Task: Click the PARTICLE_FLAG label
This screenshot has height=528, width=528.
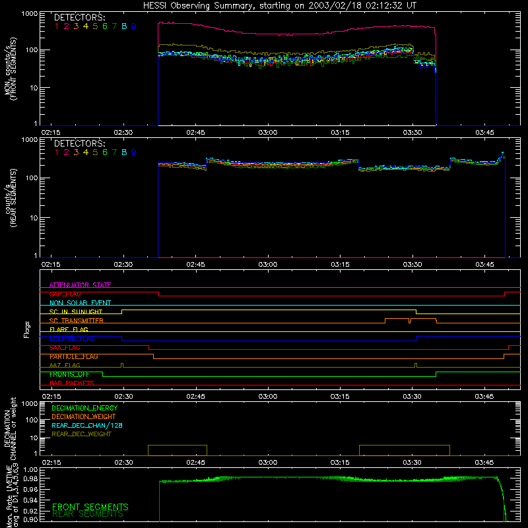Action: (x=74, y=356)
